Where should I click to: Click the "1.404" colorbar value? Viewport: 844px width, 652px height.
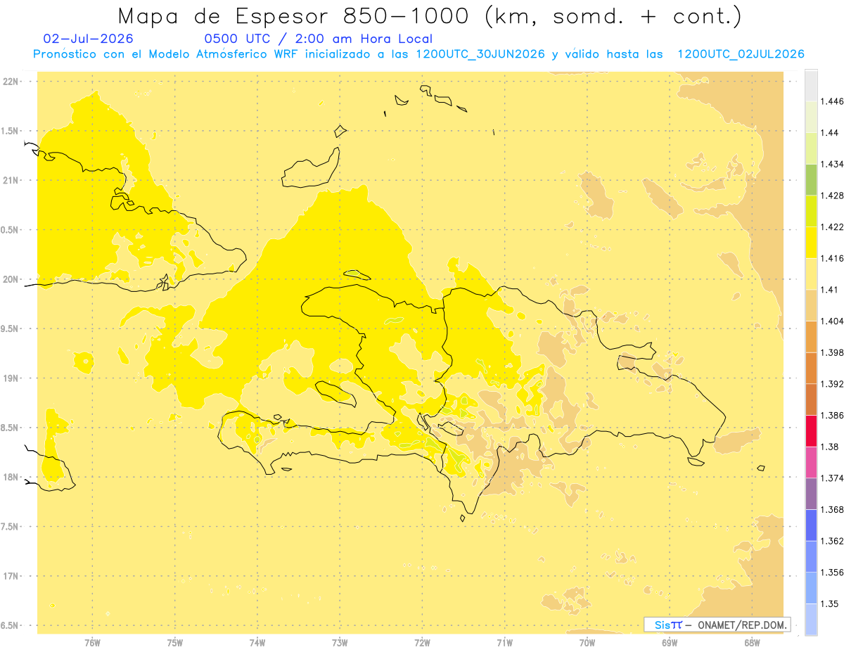832,321
